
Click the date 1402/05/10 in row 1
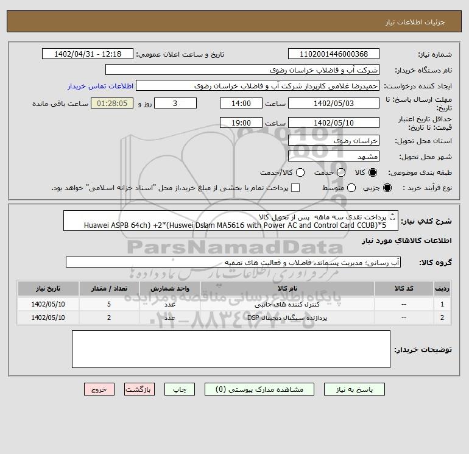(x=48, y=304)
